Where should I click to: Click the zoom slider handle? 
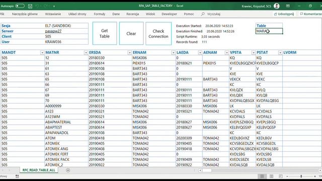301,176
